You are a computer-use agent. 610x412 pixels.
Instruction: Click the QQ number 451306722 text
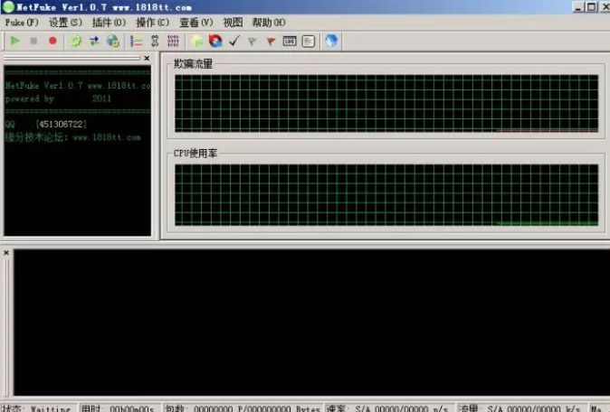click(61, 125)
